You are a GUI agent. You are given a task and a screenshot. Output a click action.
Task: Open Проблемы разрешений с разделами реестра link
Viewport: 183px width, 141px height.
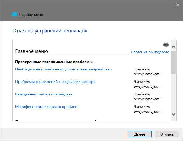(x=55, y=82)
